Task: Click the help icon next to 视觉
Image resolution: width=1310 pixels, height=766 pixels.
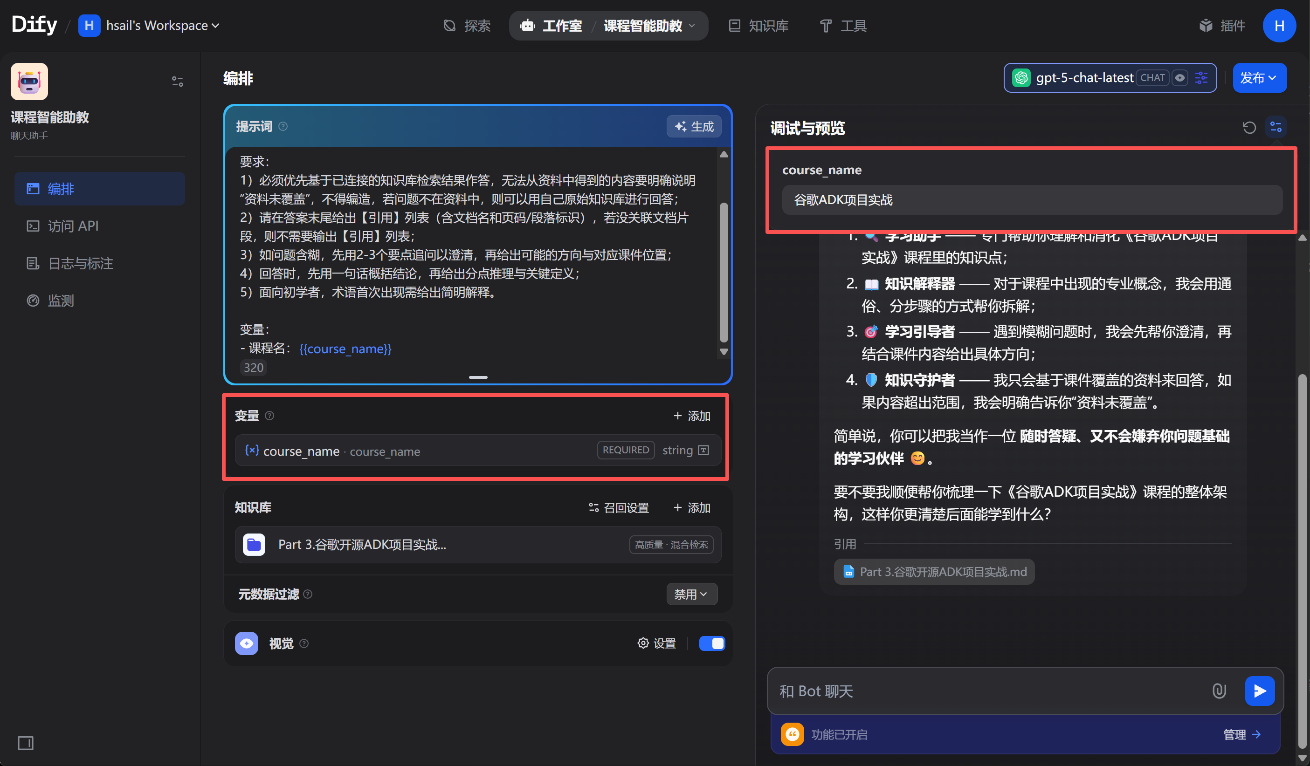Action: pos(304,643)
